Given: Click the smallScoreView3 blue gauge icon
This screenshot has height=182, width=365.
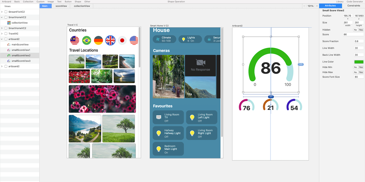Looking at the screenshot, I should pos(9,61).
